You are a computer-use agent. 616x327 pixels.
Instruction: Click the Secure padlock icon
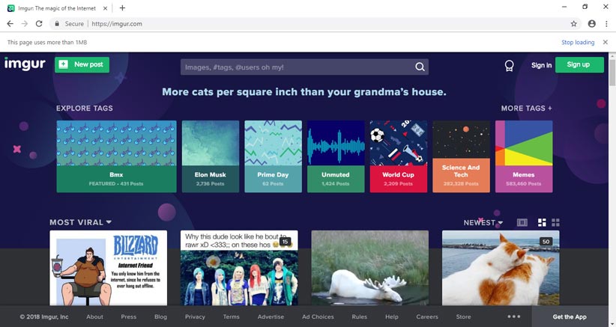point(57,23)
